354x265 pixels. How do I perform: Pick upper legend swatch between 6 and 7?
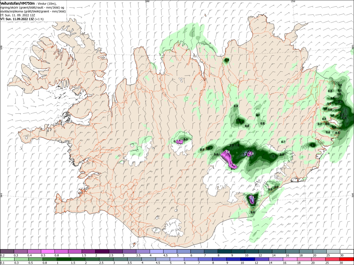pyautogui.click(x=197, y=251)
